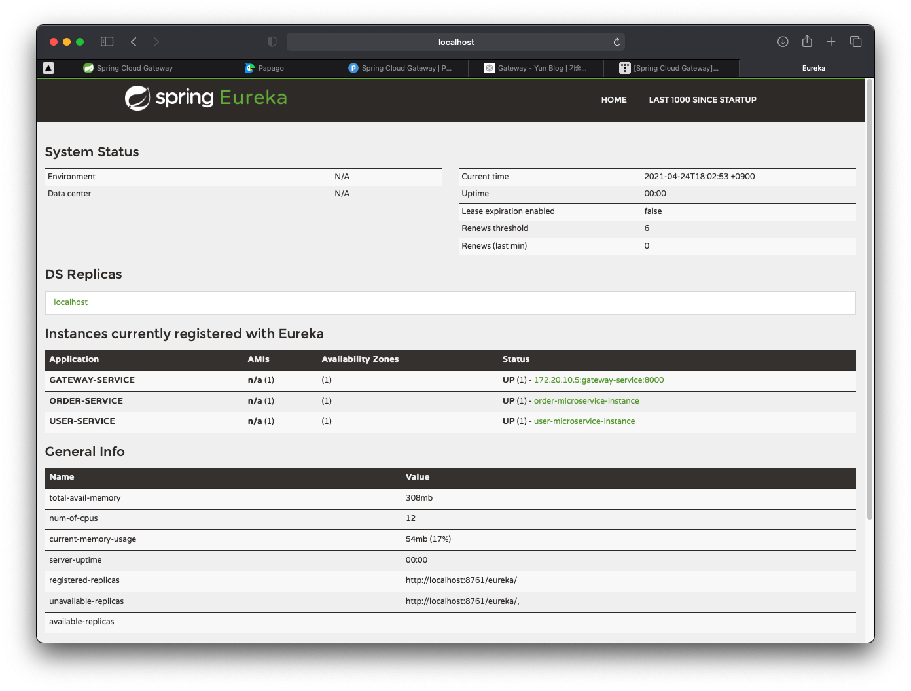This screenshot has height=691, width=911.
Task: Click the Spring Eureka logo
Action: (x=206, y=98)
